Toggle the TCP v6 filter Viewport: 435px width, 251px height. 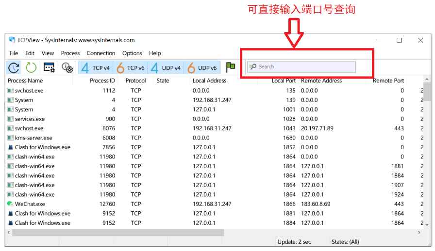pyautogui.click(x=131, y=68)
